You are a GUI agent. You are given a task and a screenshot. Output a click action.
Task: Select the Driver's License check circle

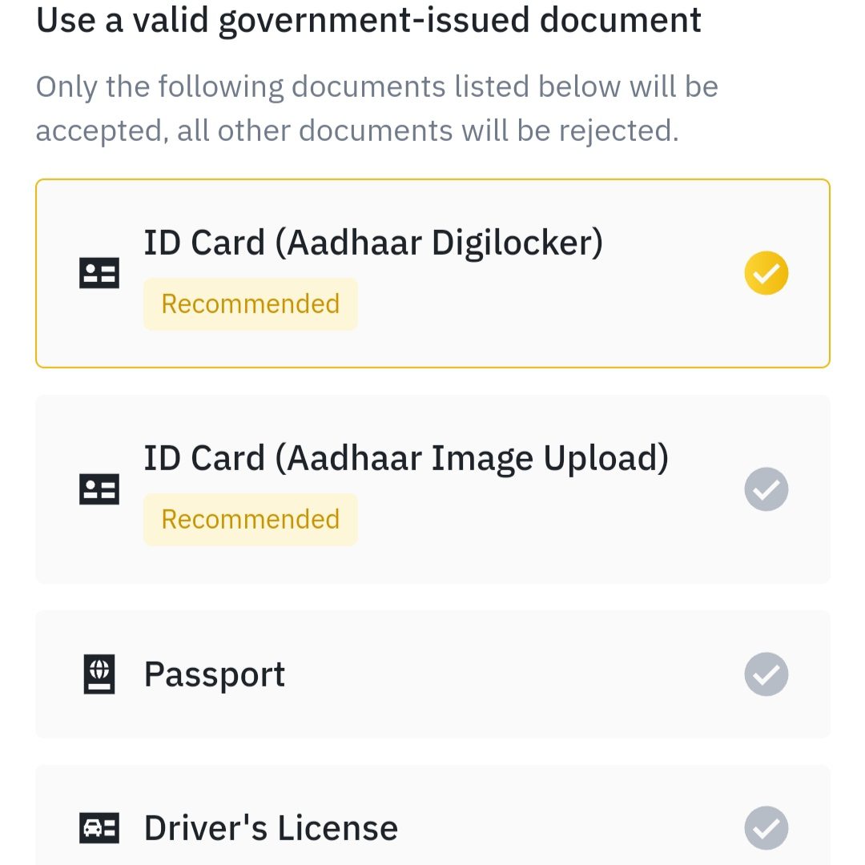point(766,827)
